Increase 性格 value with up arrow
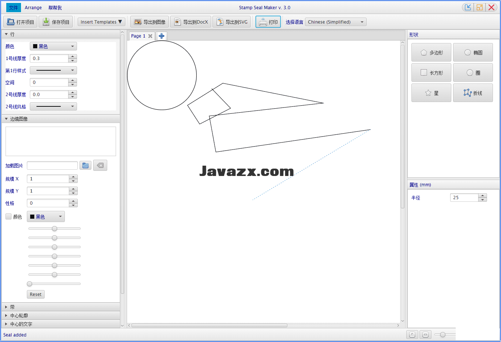Image resolution: width=501 pixels, height=342 pixels. click(73, 201)
